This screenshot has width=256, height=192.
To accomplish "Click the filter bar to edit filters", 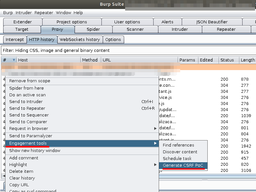I will point(128,51).
